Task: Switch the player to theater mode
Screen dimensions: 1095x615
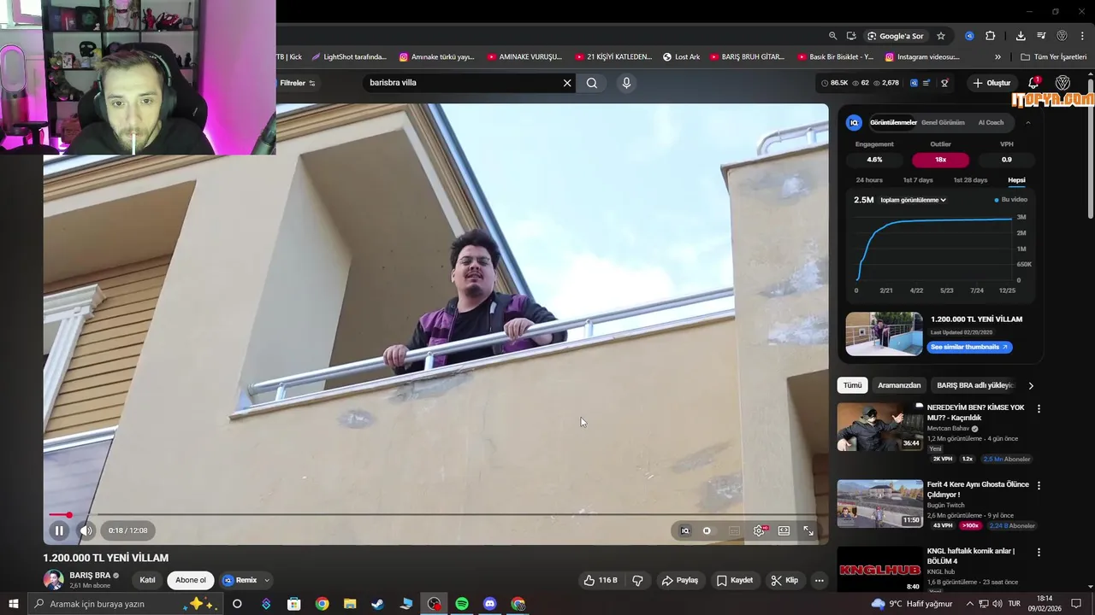Action: [x=784, y=530]
